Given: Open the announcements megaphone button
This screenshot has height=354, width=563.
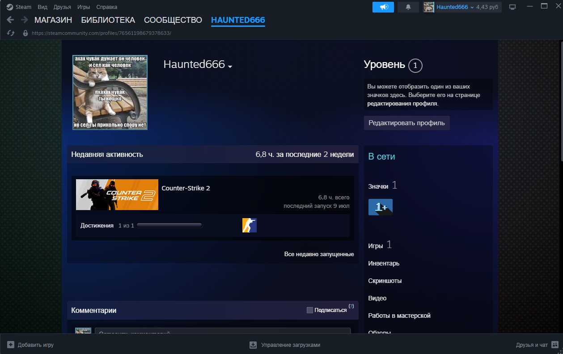Looking at the screenshot, I should (x=383, y=7).
